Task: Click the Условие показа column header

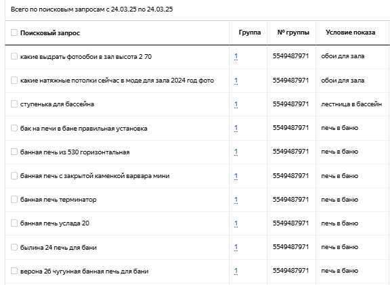Action: pyautogui.click(x=351, y=32)
